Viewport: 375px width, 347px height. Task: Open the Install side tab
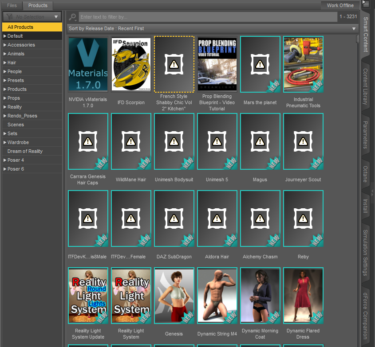[x=365, y=206]
